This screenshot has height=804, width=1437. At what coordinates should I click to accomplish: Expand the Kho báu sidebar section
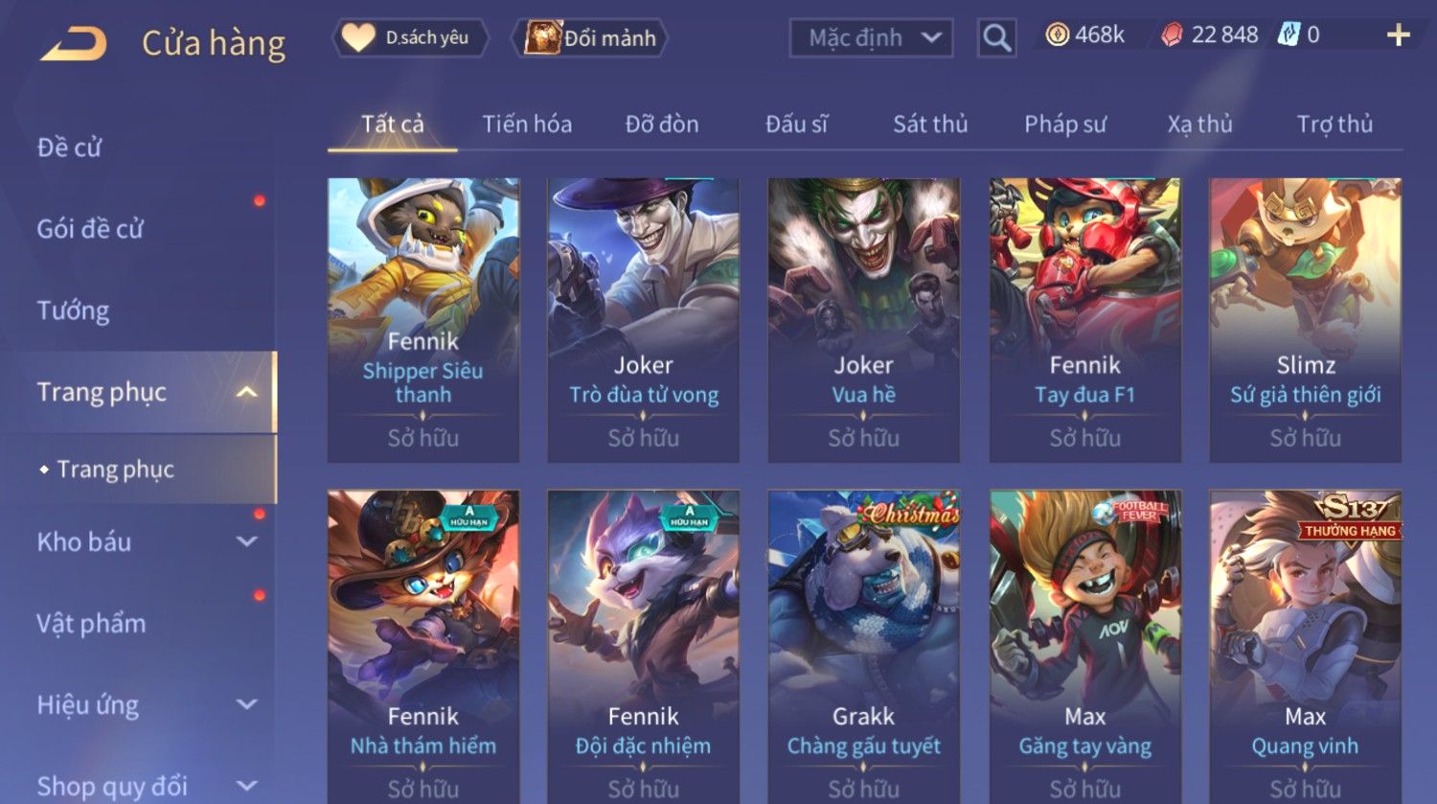pos(246,541)
